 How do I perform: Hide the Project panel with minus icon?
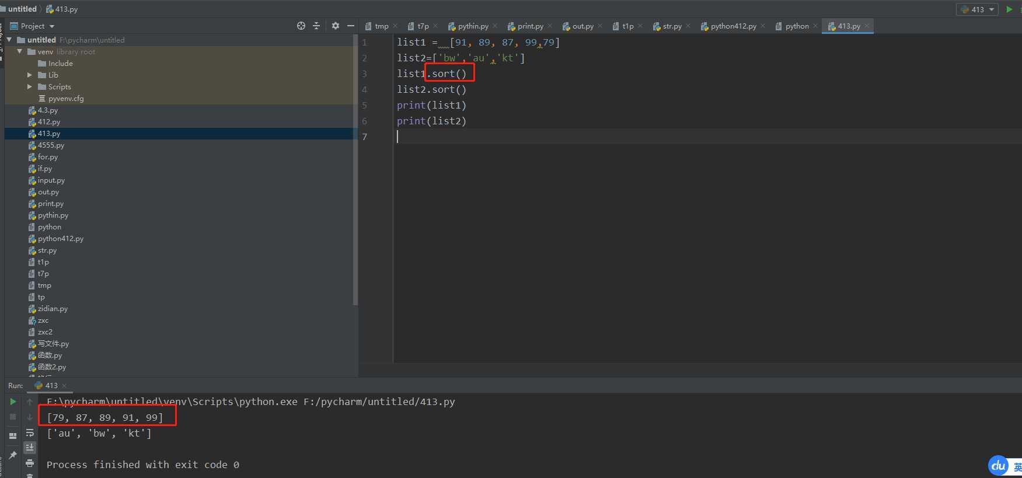[x=351, y=26]
